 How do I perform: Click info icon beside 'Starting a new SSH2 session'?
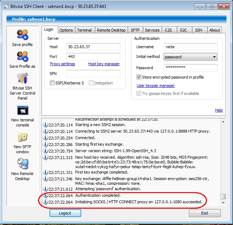(x=45, y=125)
